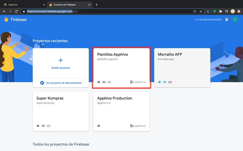
Task: Click apphive.io organization on Apphive Production card
Action: click(x=138, y=126)
